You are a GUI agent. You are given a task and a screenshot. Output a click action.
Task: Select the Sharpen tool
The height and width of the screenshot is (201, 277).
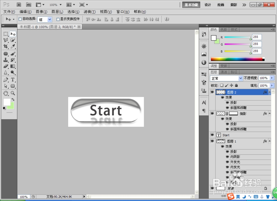6,72
